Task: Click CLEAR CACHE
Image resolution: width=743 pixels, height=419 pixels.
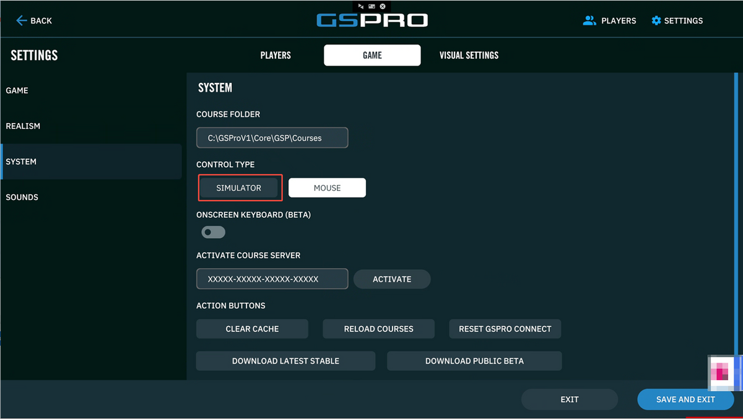Action: [x=252, y=329]
